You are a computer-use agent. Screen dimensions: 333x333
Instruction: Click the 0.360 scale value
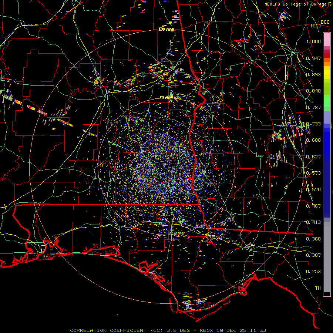pos(313,239)
